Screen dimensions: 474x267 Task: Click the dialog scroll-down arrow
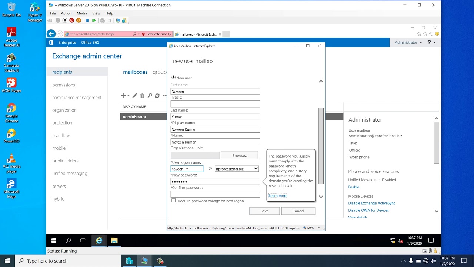[321, 197]
